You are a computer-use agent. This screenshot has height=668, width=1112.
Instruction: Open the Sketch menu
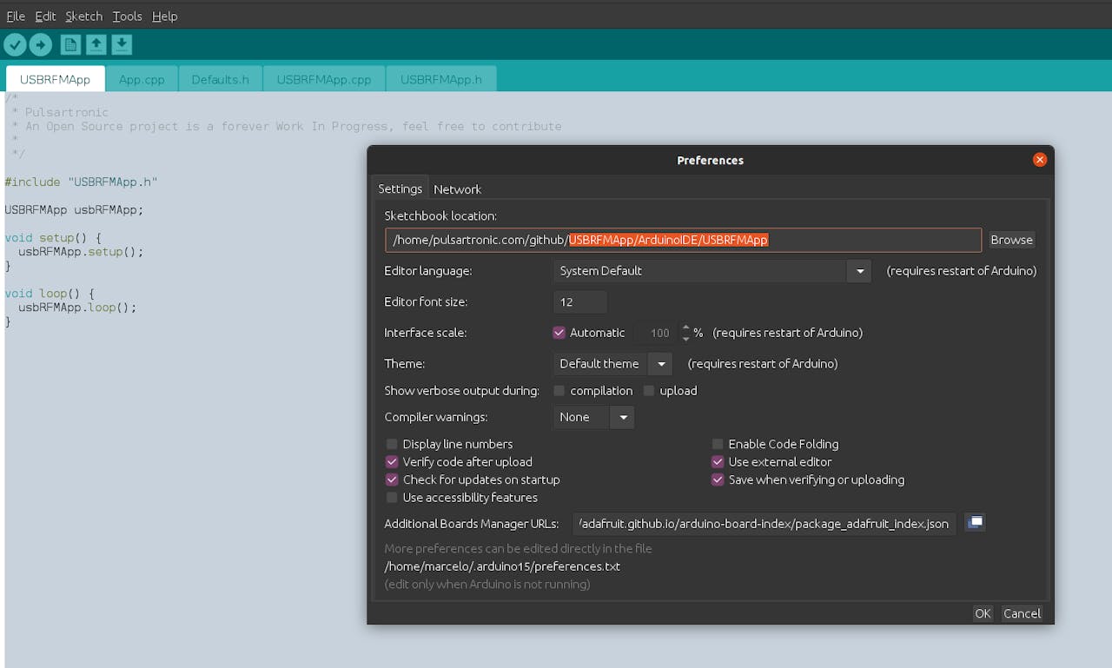83,16
